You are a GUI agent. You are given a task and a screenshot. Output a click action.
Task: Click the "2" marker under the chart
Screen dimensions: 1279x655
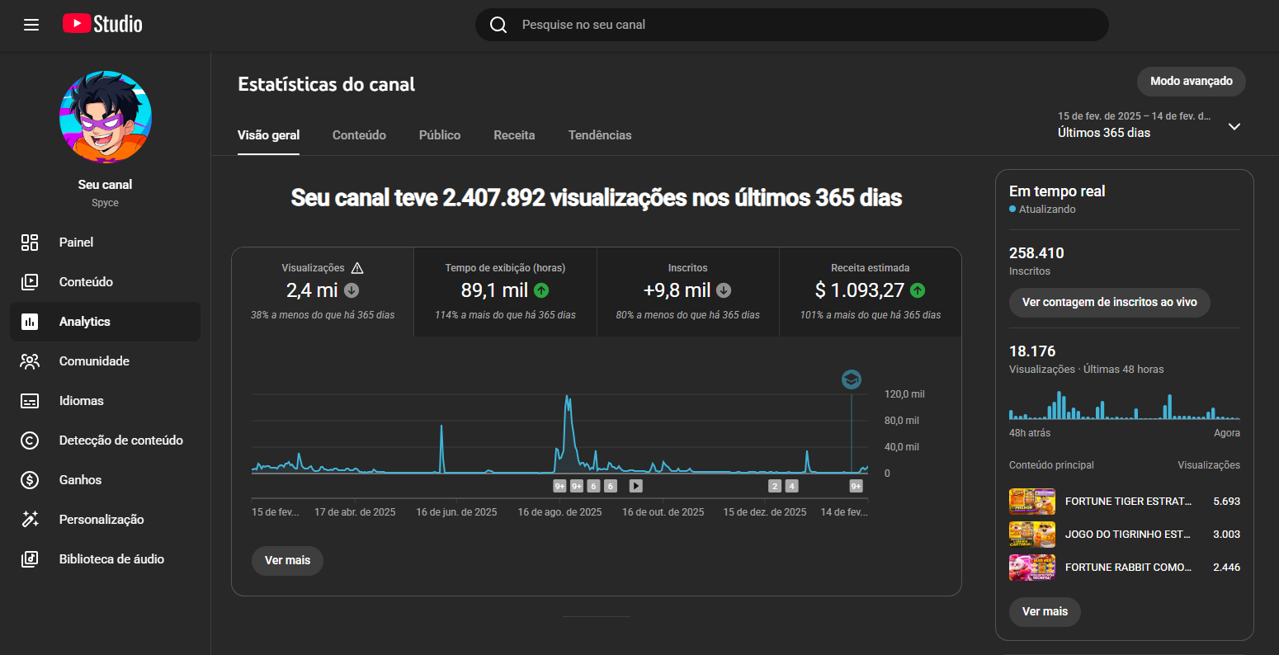coord(774,486)
